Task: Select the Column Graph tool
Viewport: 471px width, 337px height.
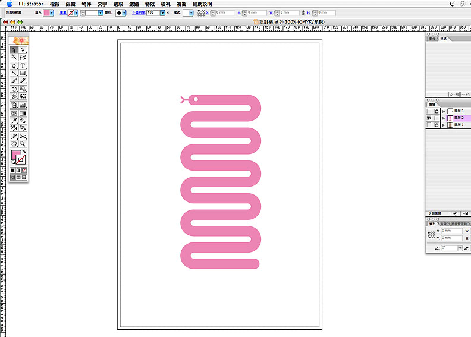Action: [23, 105]
